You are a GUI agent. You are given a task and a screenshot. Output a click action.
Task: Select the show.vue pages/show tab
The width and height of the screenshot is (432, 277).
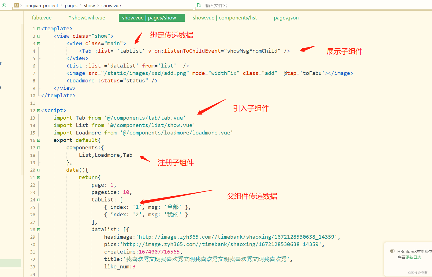pos(152,18)
